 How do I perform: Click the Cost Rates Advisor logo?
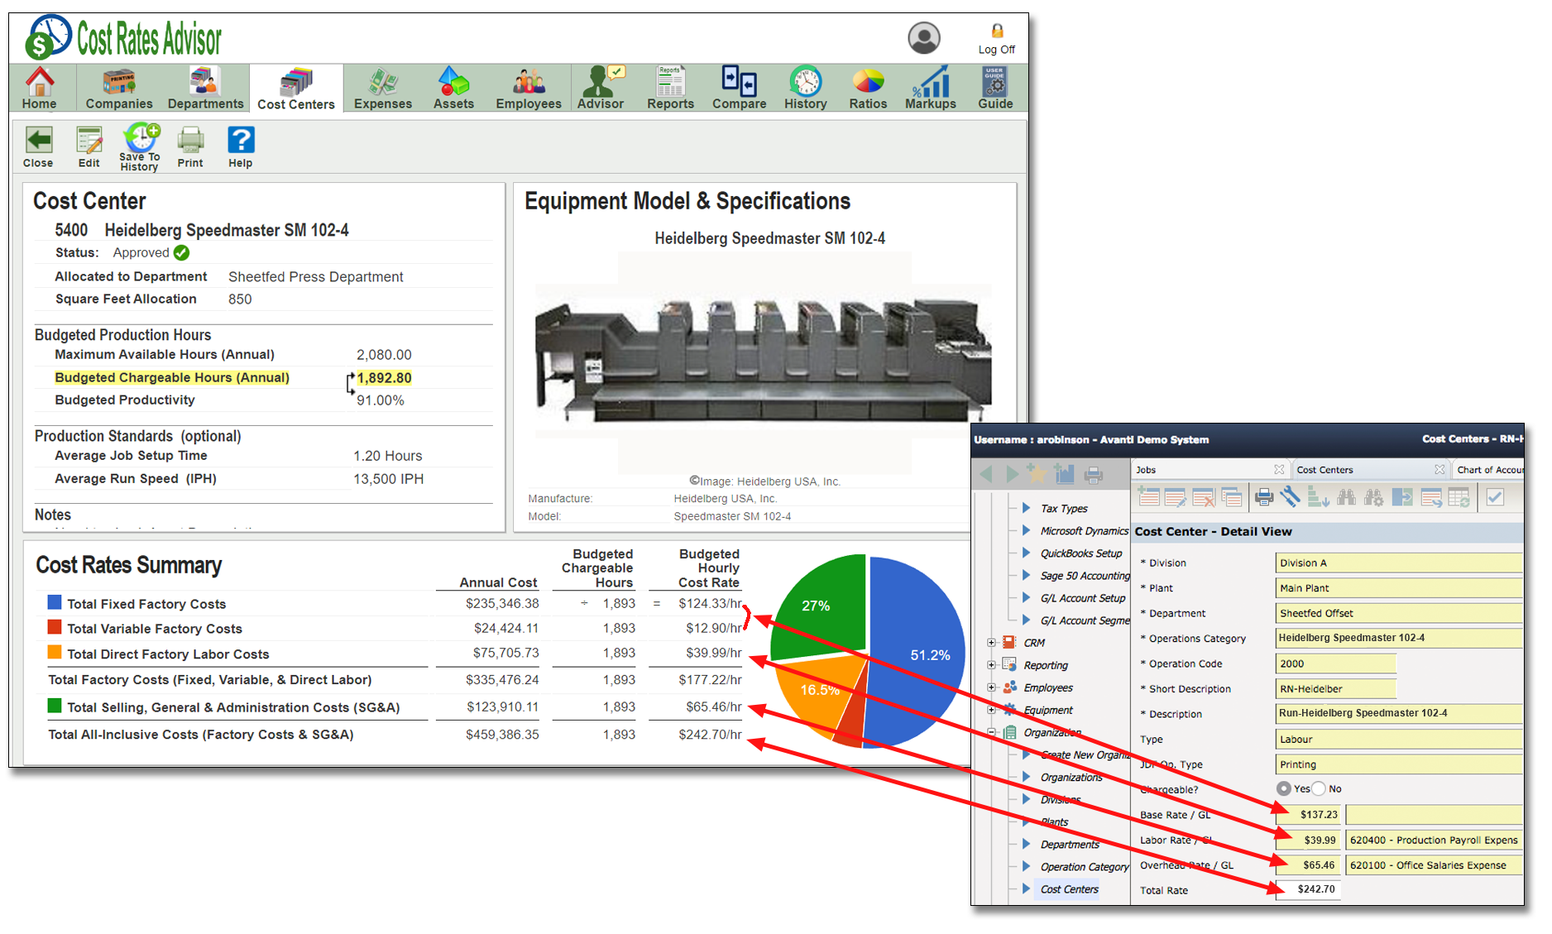(124, 38)
